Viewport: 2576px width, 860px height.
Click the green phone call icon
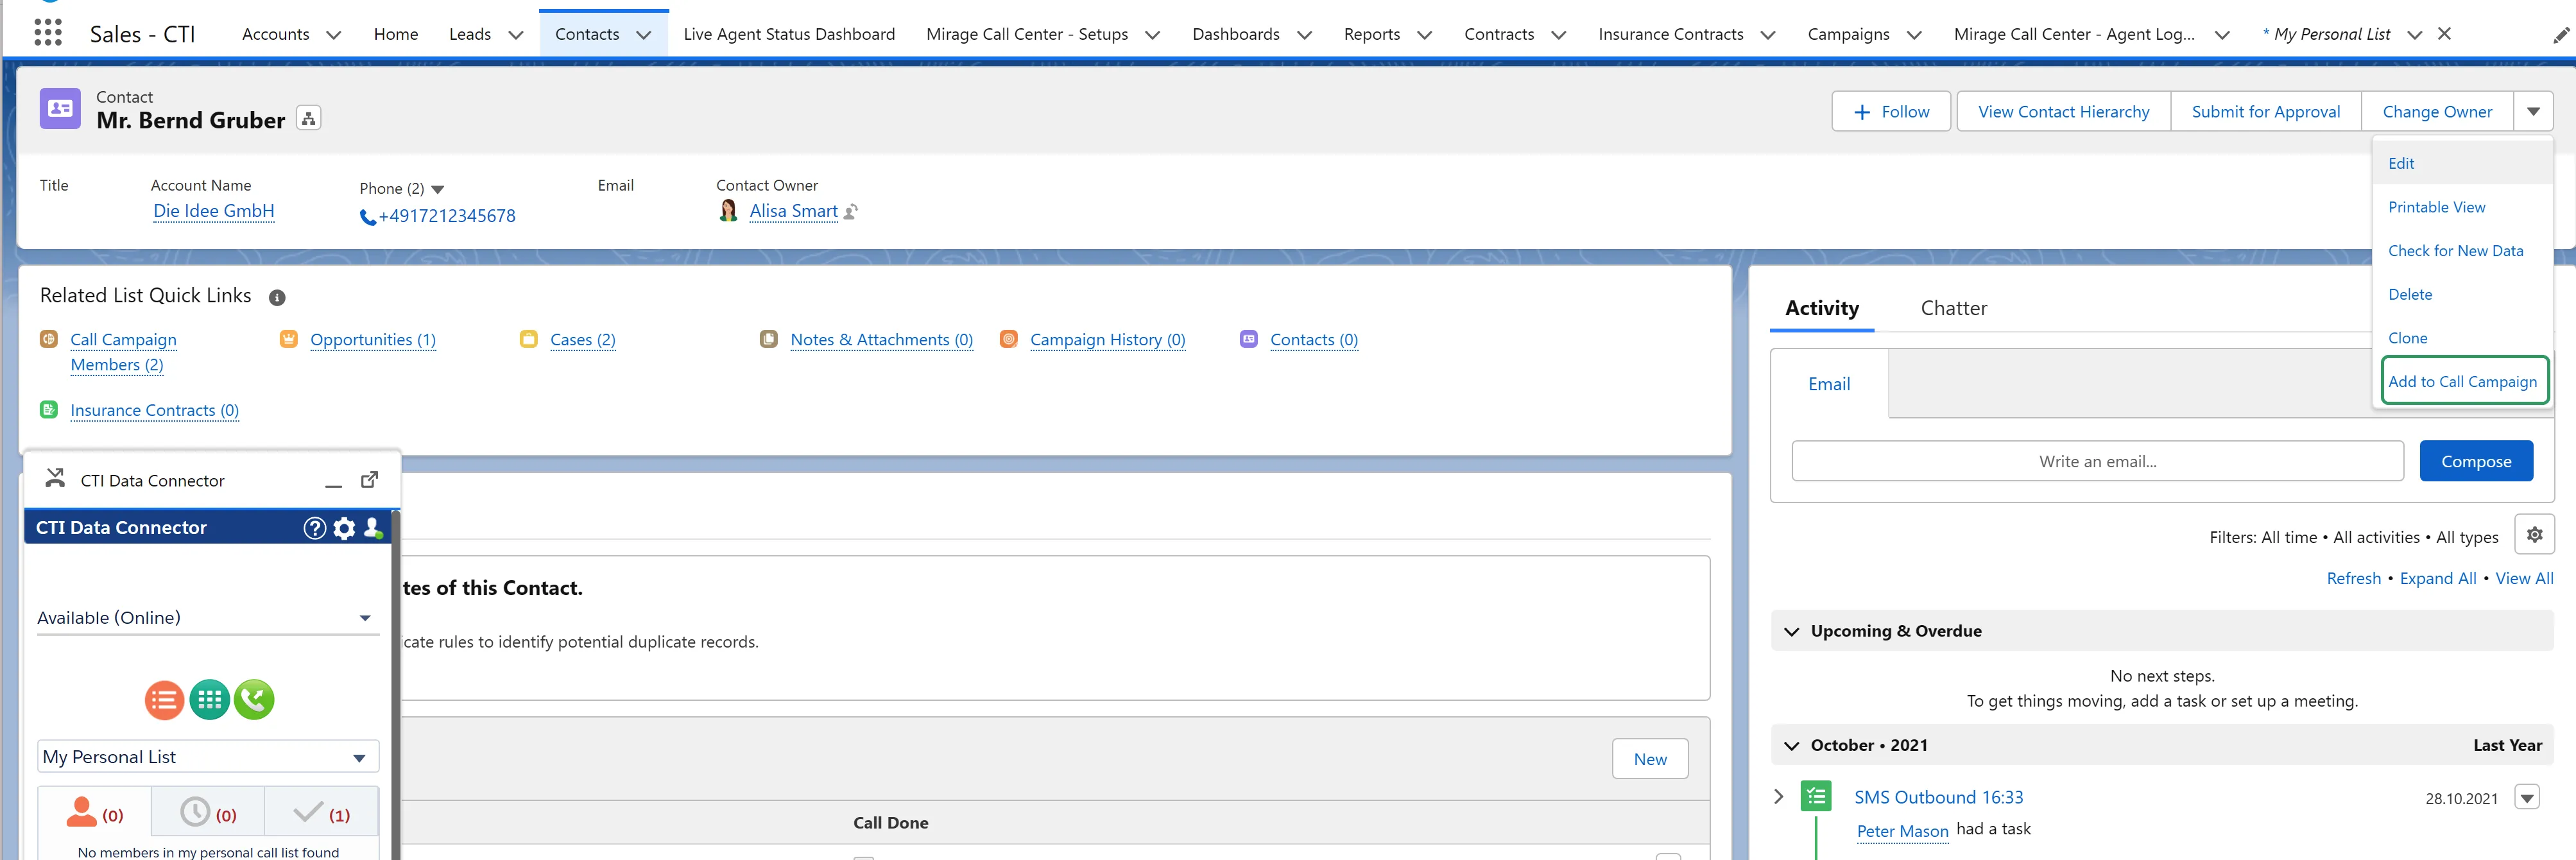tap(254, 699)
